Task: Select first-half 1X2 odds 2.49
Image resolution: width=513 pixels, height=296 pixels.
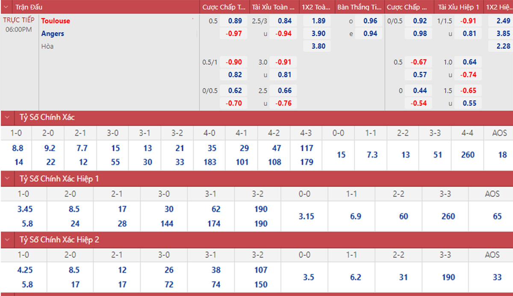Action: click(503, 21)
